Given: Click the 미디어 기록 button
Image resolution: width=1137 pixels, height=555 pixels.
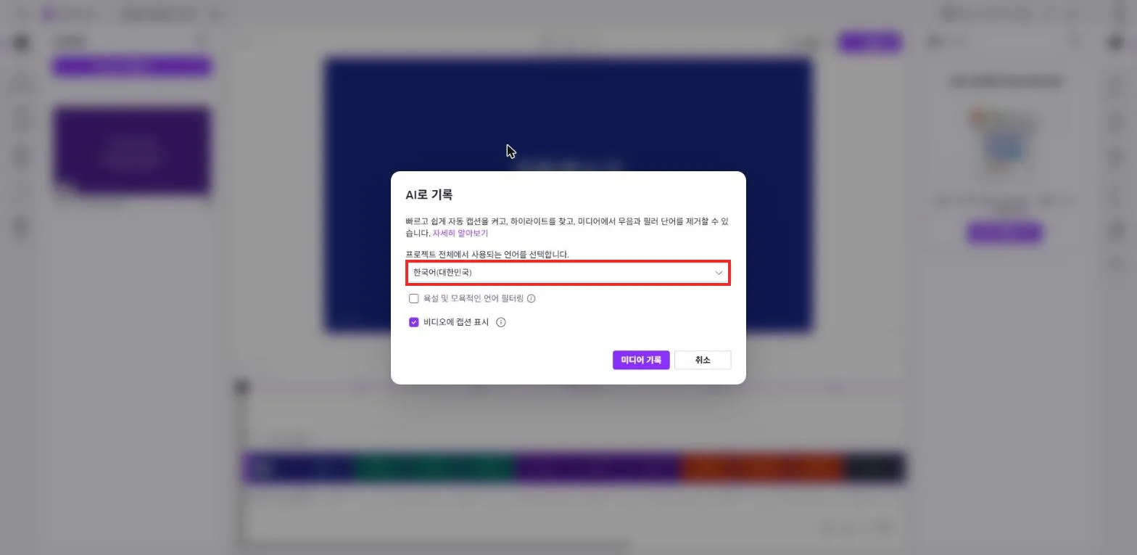Looking at the screenshot, I should coord(641,360).
